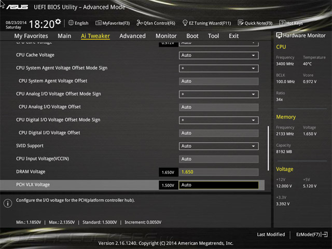Select the Ai Tweaker tab
The width and height of the screenshot is (332, 249).
click(95, 36)
